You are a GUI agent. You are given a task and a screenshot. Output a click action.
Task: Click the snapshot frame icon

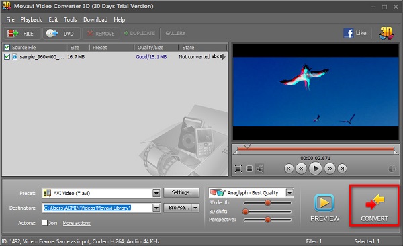tap(249, 169)
